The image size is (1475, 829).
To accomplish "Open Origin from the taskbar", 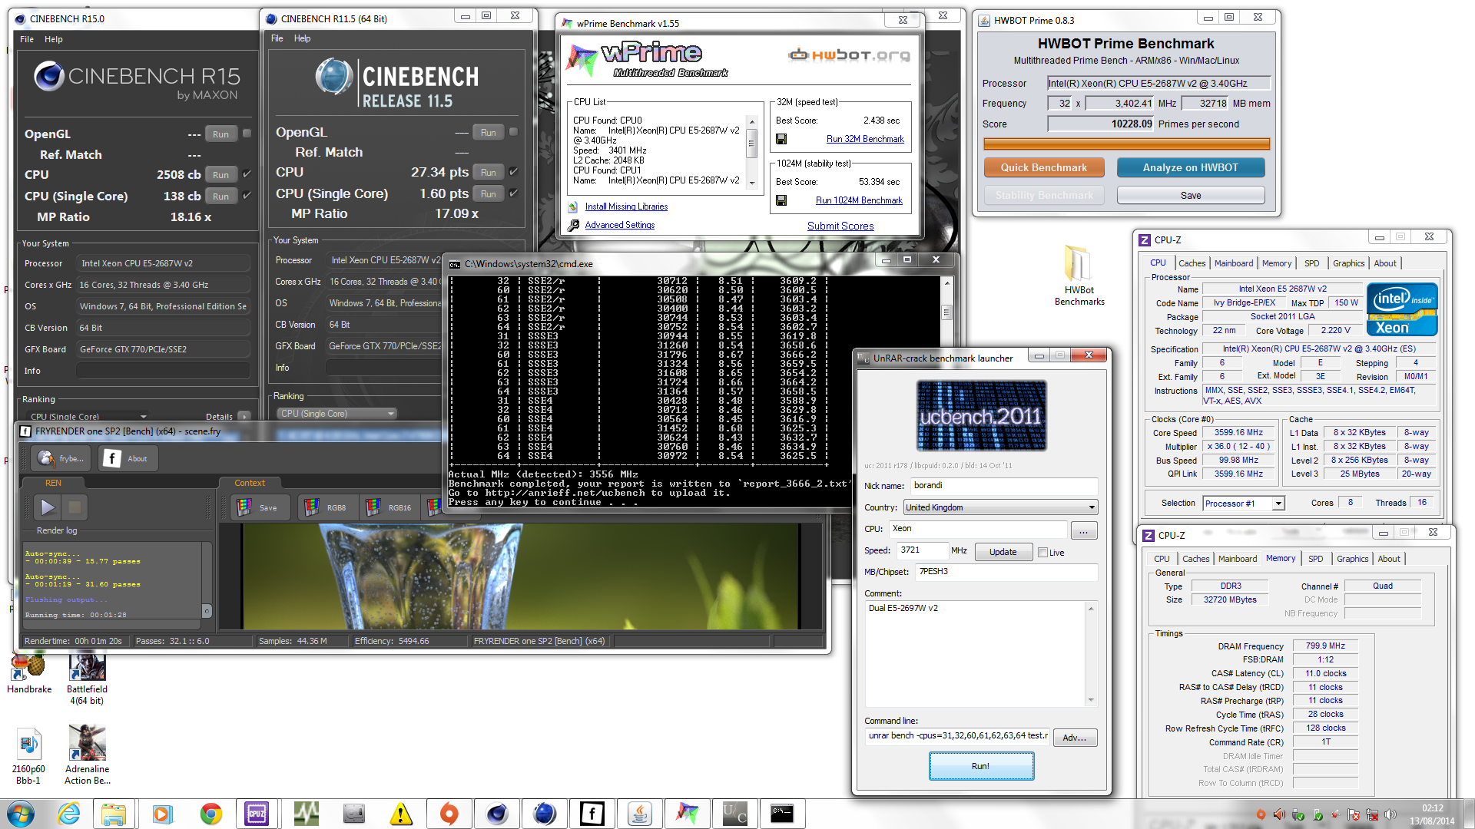I will [449, 814].
